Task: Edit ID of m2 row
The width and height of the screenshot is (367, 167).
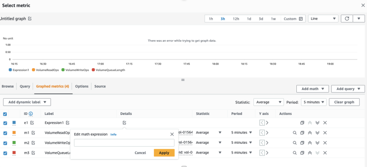Action: tap(33, 142)
